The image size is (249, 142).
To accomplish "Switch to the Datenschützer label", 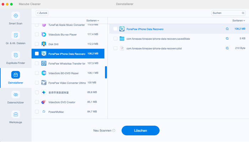I will tap(16, 102).
